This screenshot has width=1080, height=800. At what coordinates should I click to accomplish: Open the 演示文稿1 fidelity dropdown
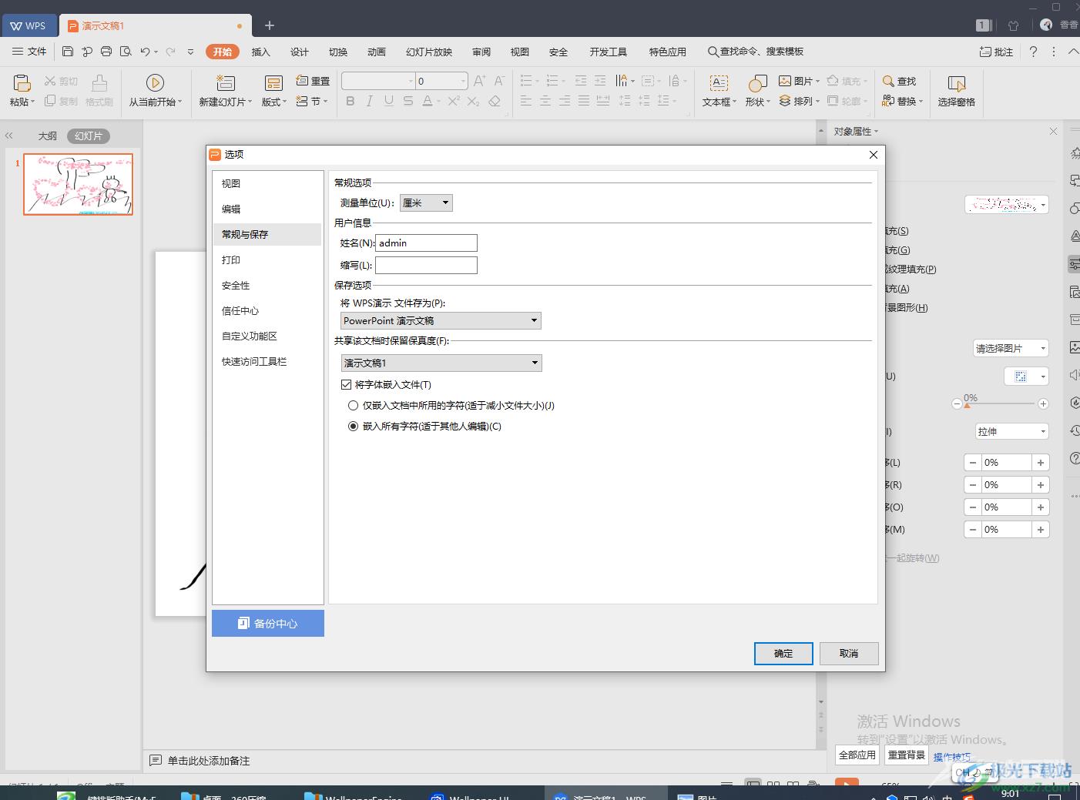pyautogui.click(x=441, y=363)
